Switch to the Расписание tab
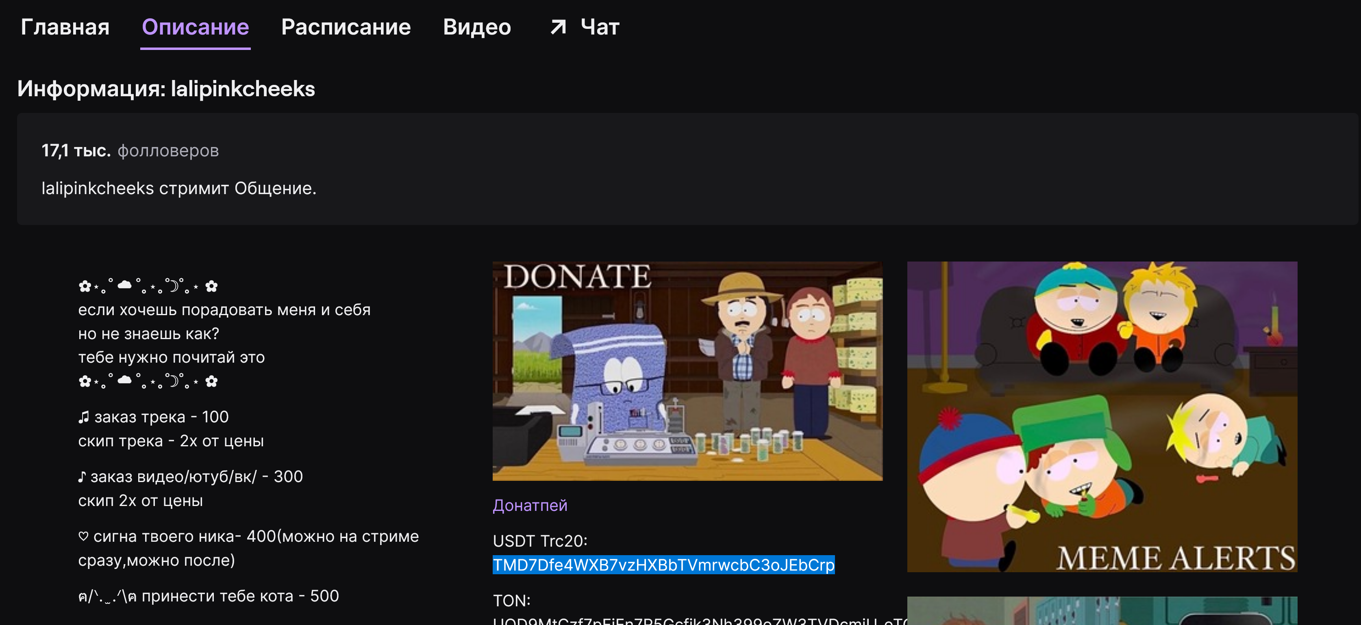This screenshot has width=1361, height=625. [346, 27]
